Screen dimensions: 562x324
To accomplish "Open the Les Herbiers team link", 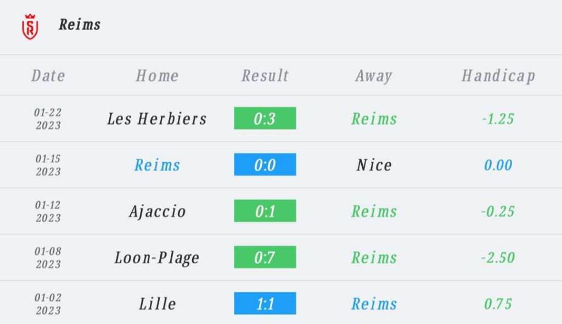I will pyautogui.click(x=157, y=118).
